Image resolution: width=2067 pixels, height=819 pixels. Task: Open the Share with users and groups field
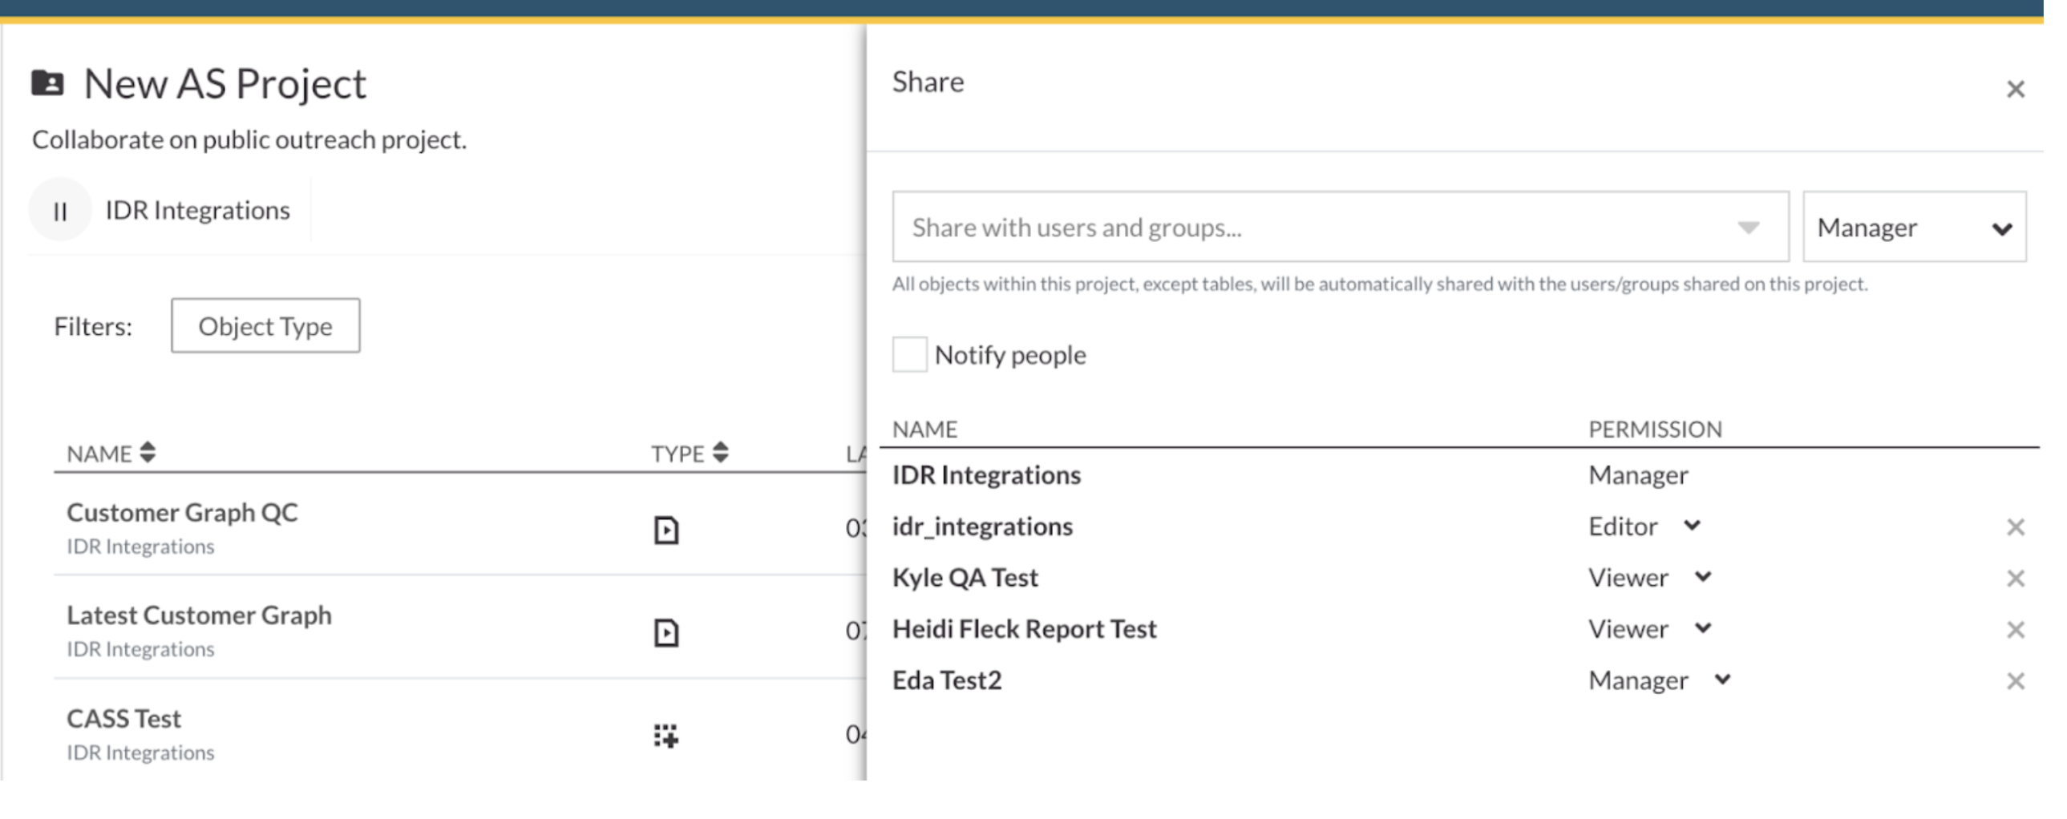coord(1340,227)
